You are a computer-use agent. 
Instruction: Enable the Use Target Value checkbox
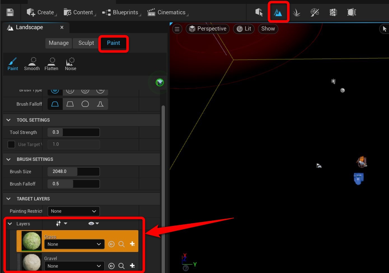click(x=11, y=144)
